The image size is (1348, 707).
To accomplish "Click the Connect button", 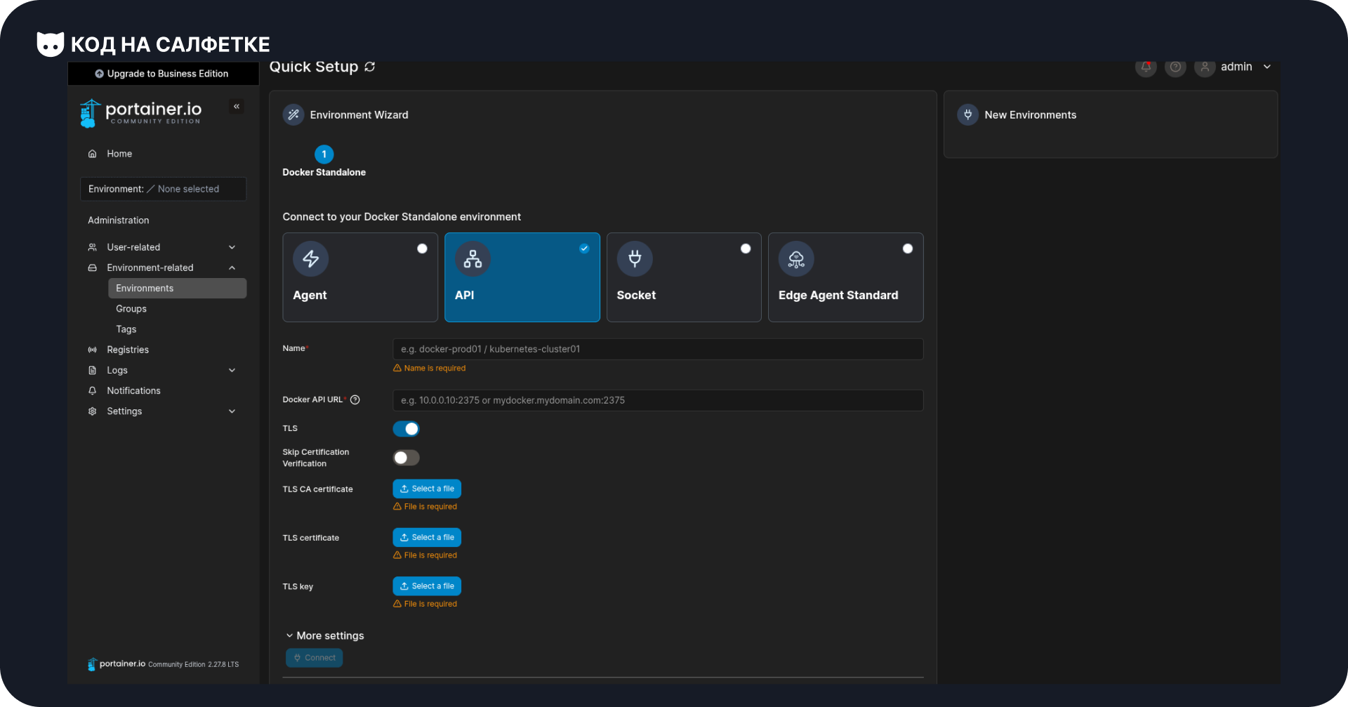I will 314,658.
